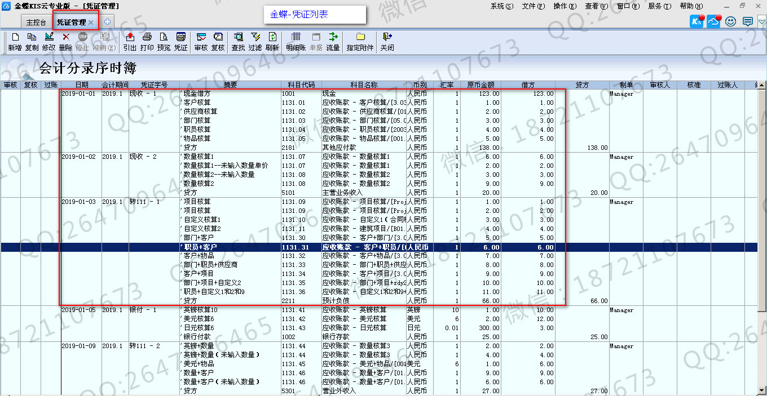
Task: Click the 复制 (copy) toolbar icon
Action: coord(32,37)
